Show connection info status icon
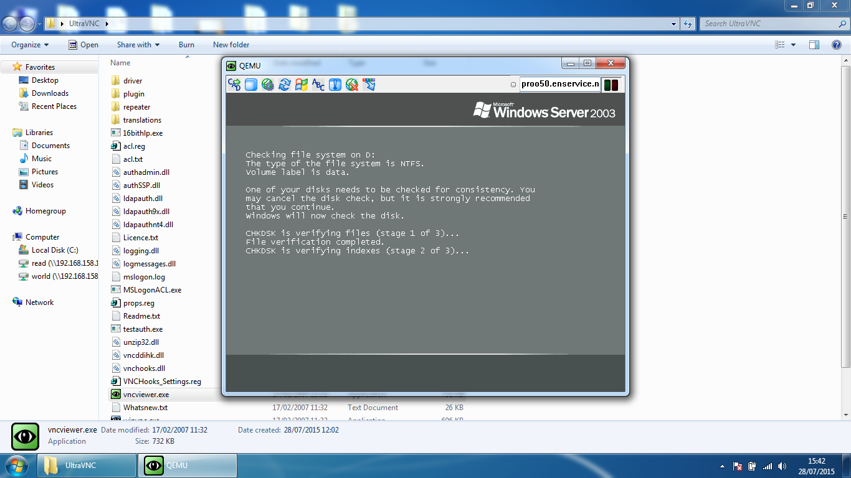 pyautogui.click(x=335, y=84)
